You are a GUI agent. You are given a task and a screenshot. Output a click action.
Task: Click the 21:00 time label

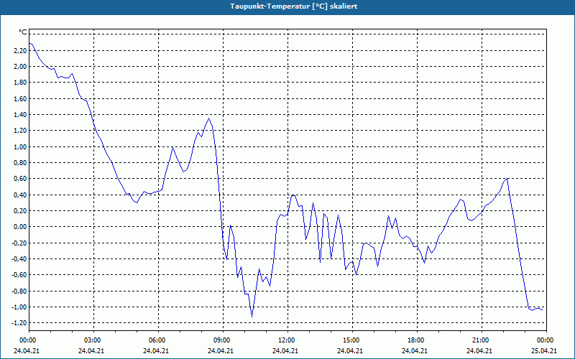tap(482, 340)
